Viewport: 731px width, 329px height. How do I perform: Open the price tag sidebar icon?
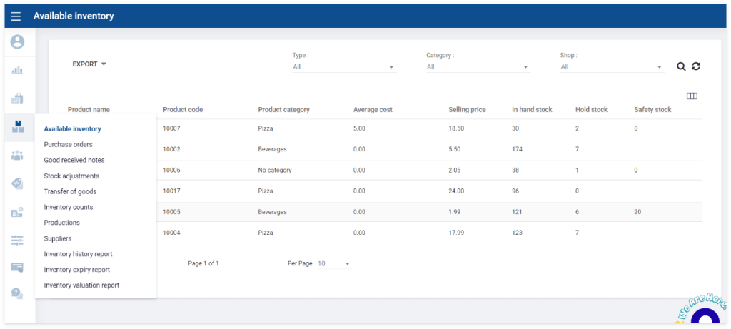pos(17,183)
